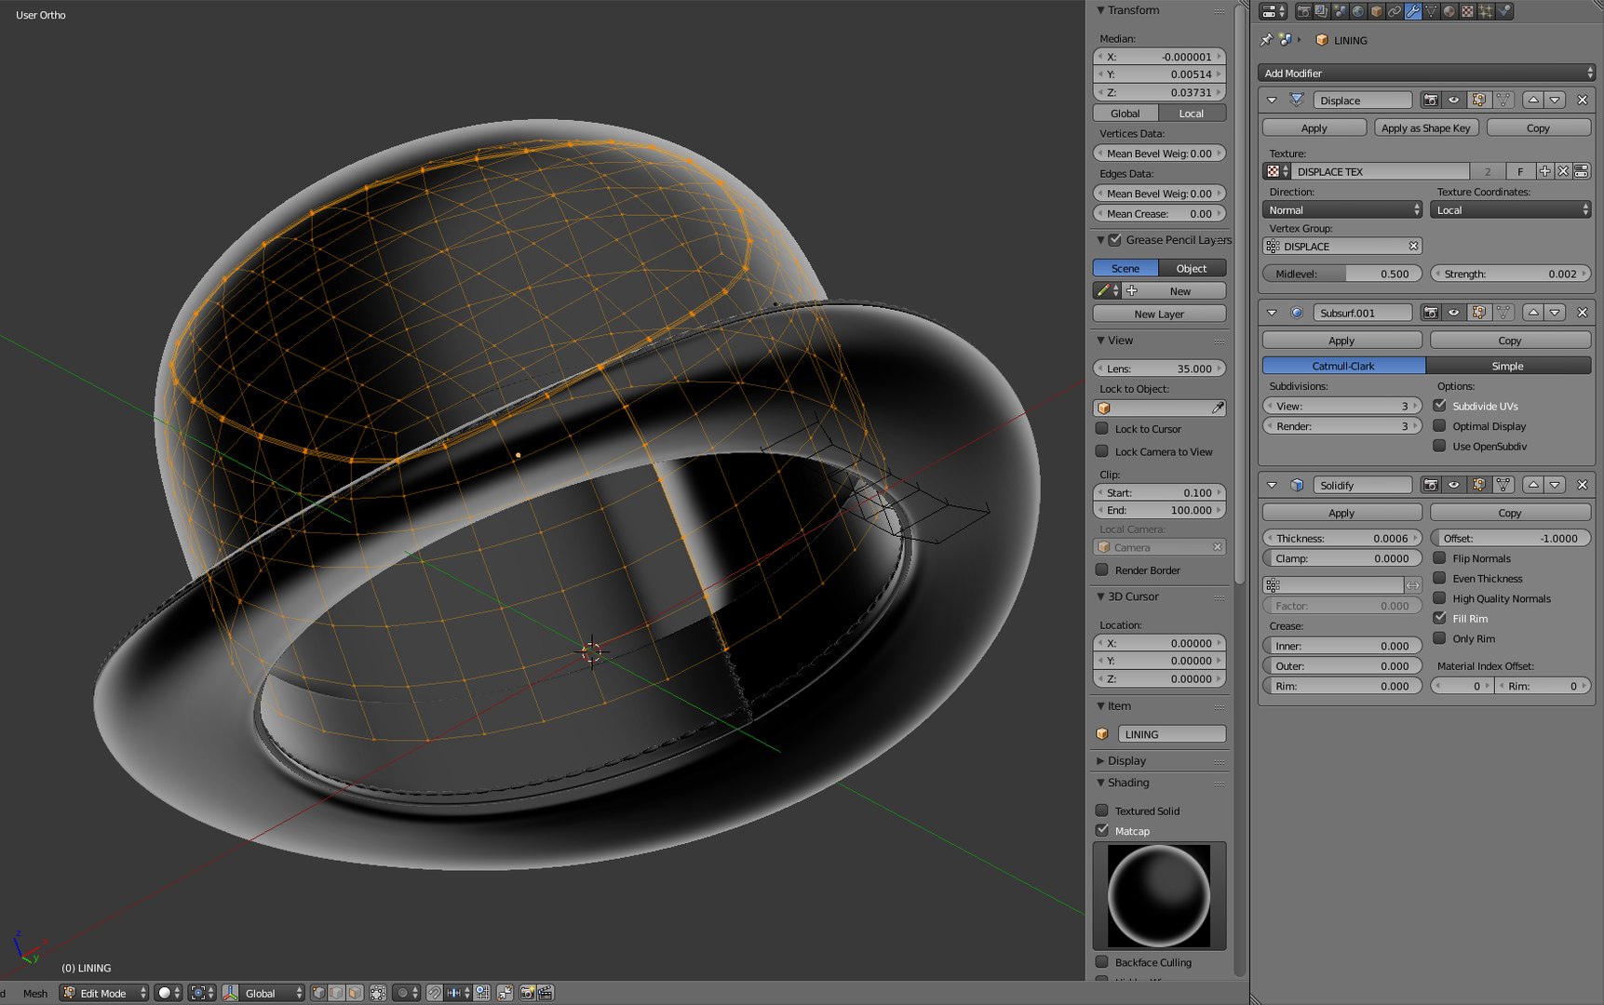Move Subsurf.001 modifier up in stack
This screenshot has height=1005, width=1604.
tap(1533, 313)
